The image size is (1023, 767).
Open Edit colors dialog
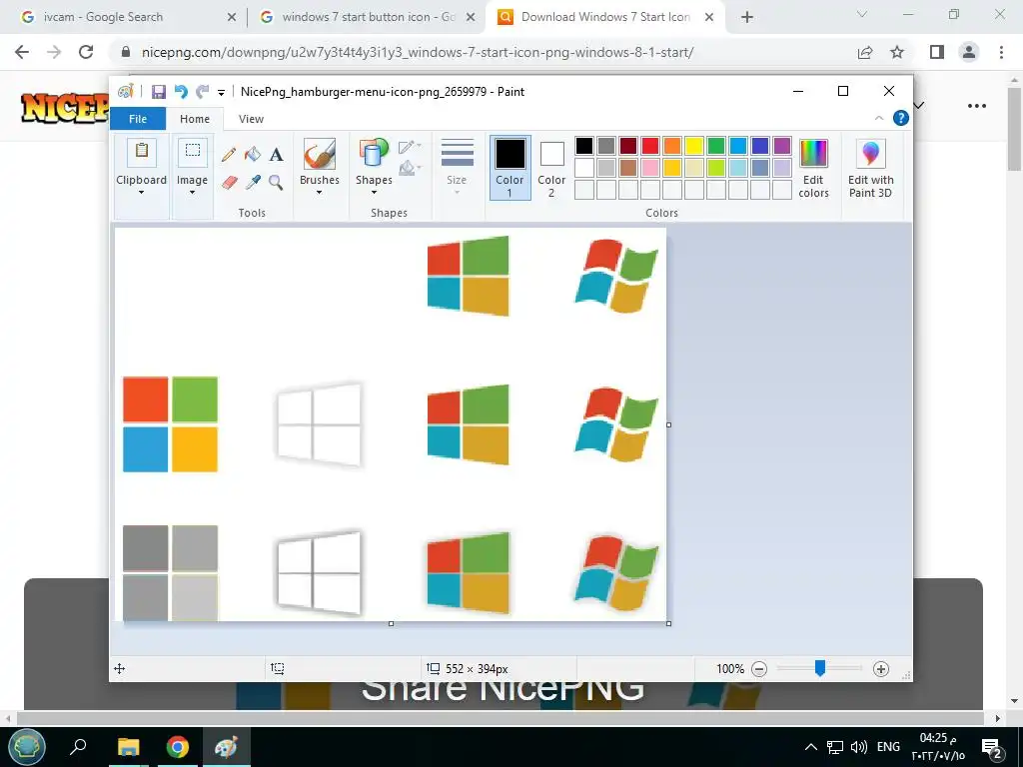813,168
